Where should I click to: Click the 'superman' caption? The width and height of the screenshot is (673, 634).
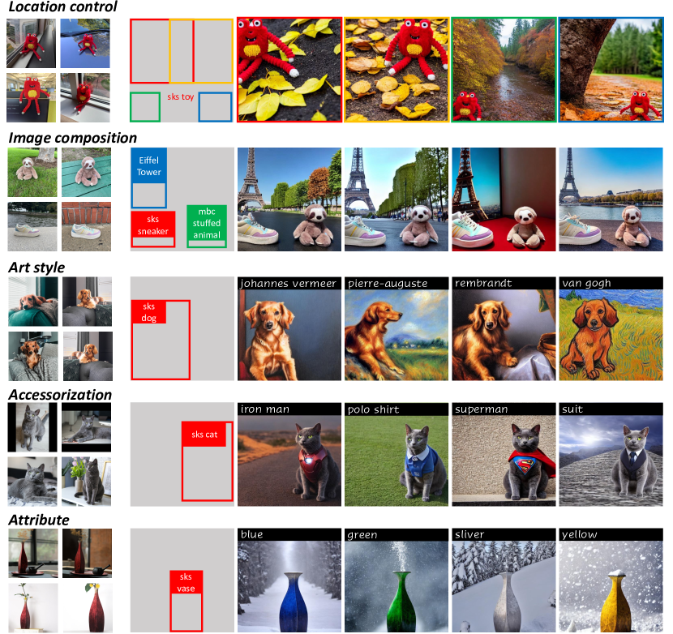coord(481,409)
